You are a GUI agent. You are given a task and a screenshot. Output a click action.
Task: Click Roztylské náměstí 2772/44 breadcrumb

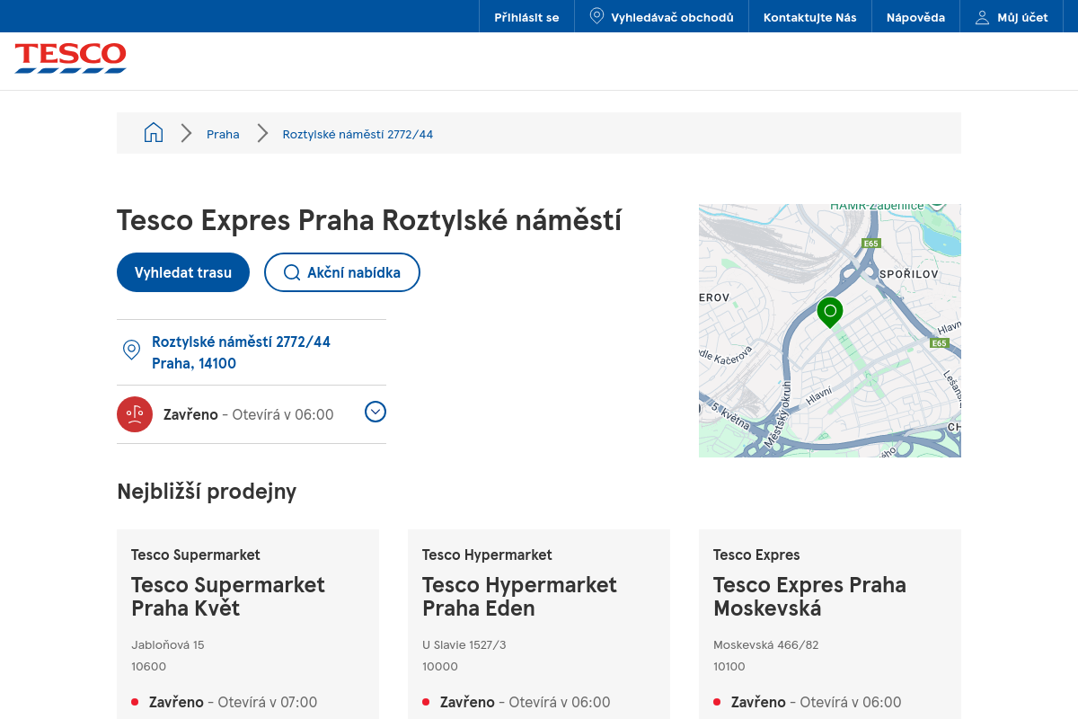point(358,134)
